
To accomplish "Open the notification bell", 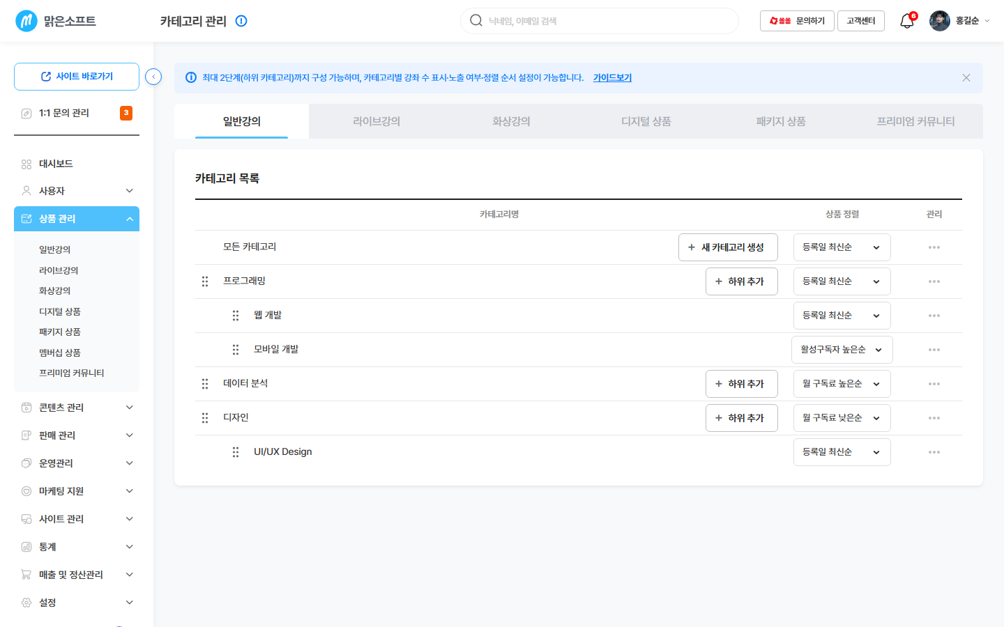I will pos(906,21).
